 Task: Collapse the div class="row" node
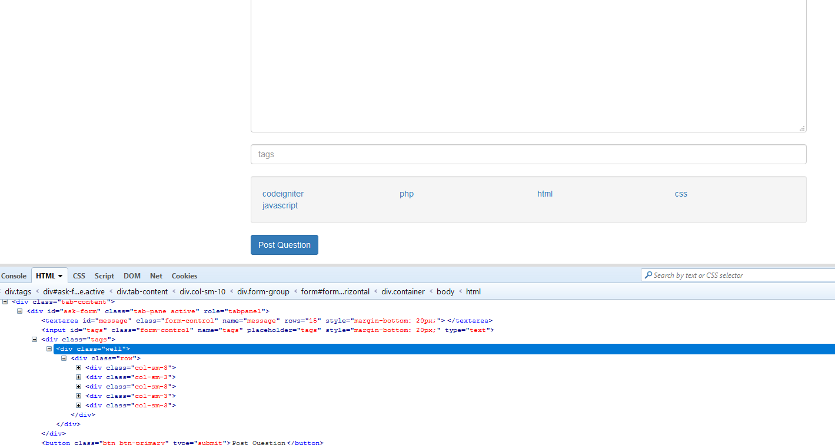click(64, 358)
